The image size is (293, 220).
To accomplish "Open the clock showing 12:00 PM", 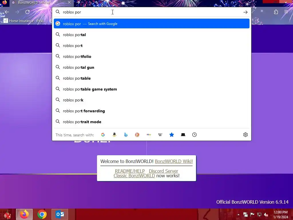I will pyautogui.click(x=281, y=215).
